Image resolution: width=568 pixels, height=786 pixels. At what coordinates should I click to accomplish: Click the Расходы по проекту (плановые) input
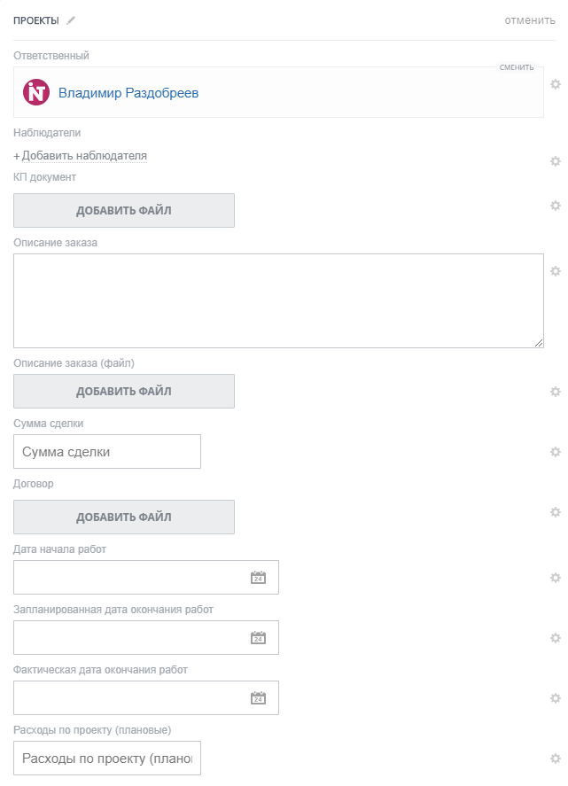(x=107, y=759)
